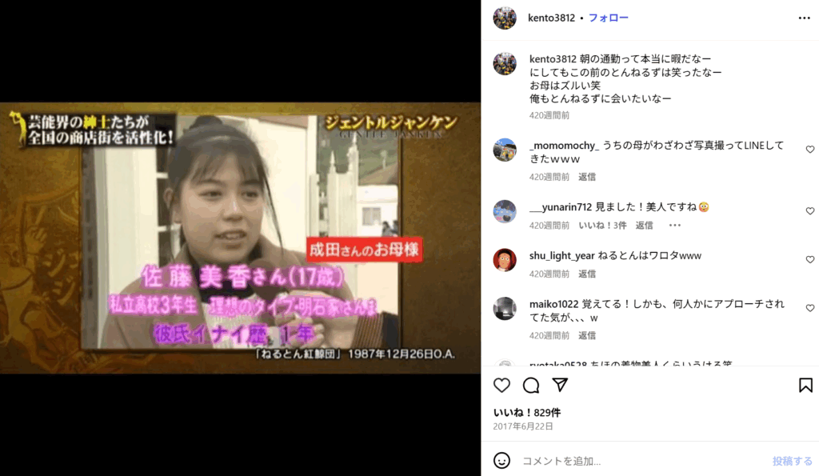This screenshot has height=476, width=819.
Task: Follow kento3812 via フォロー link
Action: coord(609,18)
